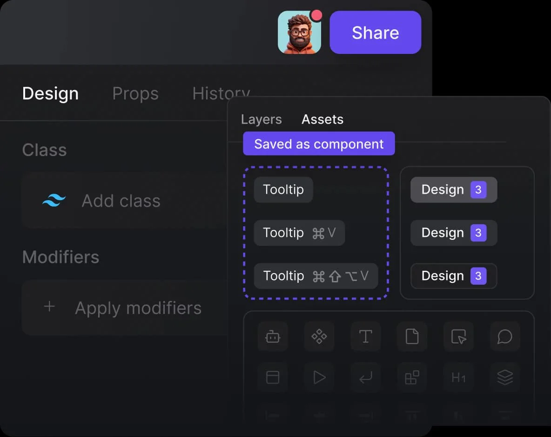This screenshot has height=437, width=551.
Task: Open the Assets tab
Action: pyautogui.click(x=322, y=119)
